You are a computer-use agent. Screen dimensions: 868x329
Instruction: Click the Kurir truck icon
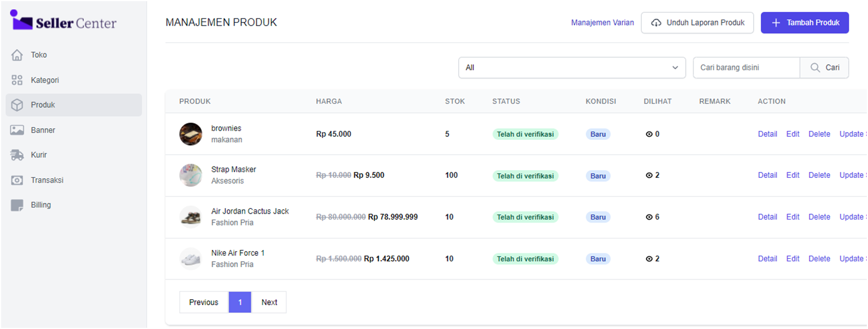(17, 155)
